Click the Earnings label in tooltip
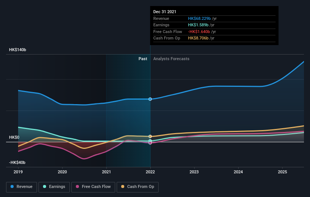The image size is (310, 197). (161, 25)
